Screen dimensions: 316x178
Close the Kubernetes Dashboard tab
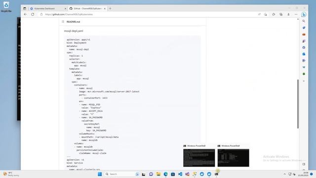[x=65, y=8]
